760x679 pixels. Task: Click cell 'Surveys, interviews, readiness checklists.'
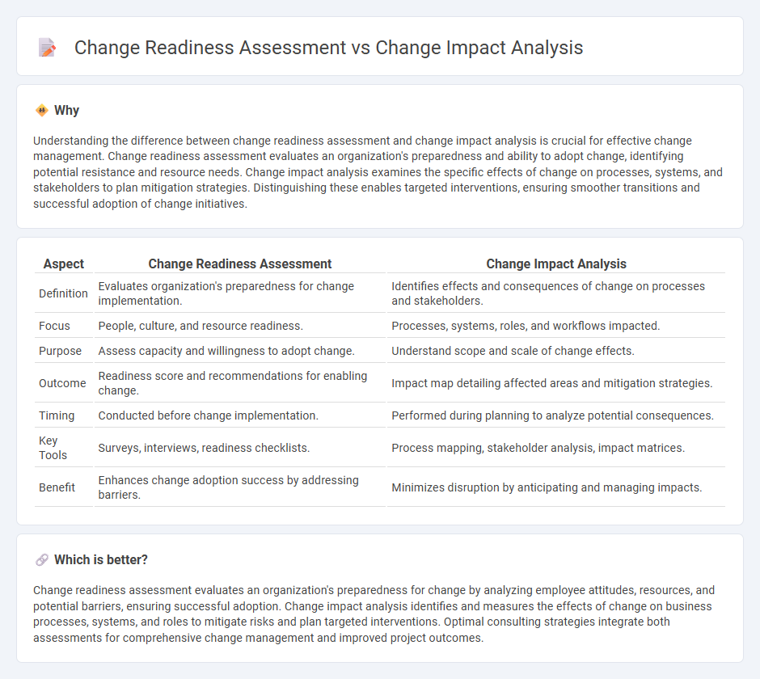[240, 448]
